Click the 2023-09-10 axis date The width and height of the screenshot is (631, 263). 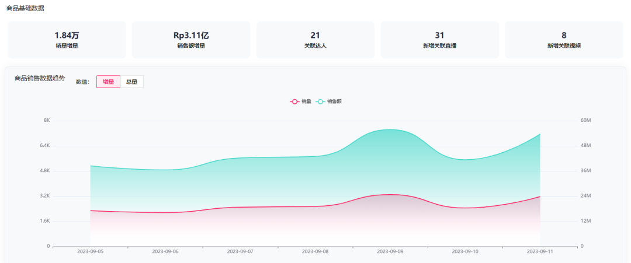pyautogui.click(x=465, y=252)
